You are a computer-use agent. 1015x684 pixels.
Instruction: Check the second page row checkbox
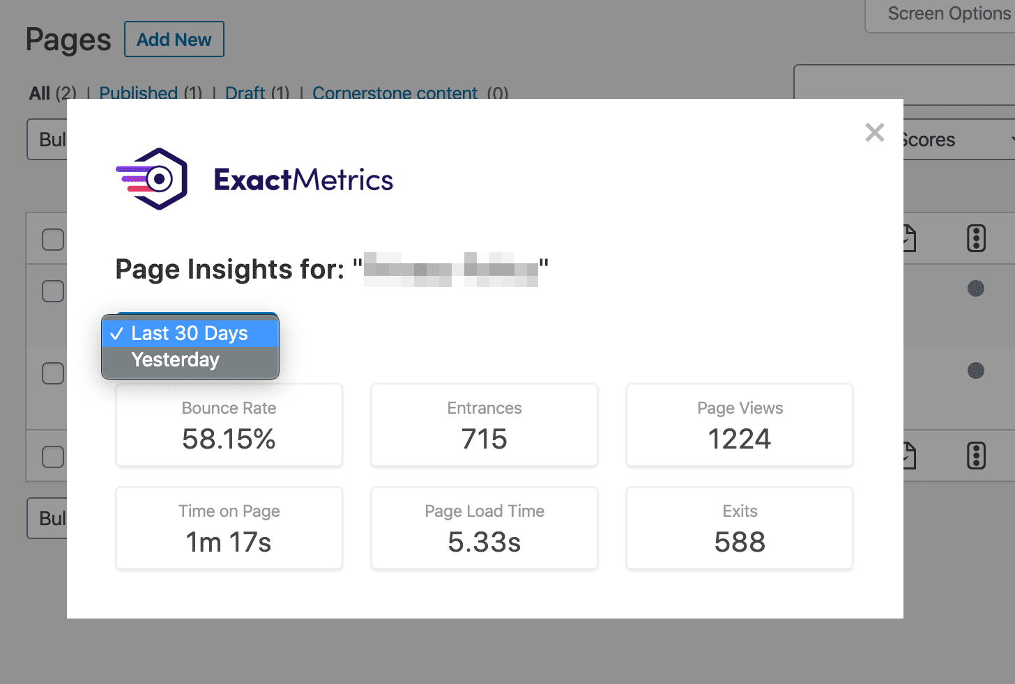[53, 373]
